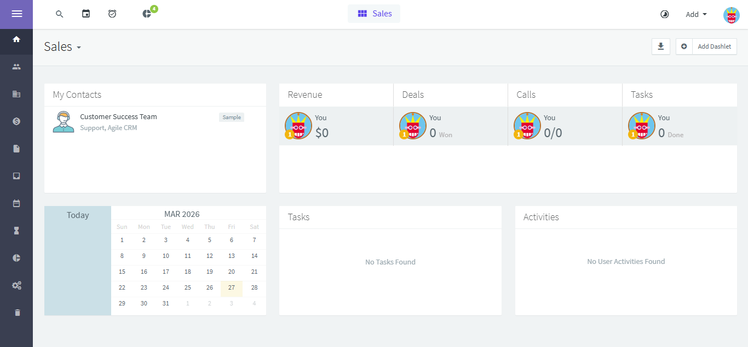The width and height of the screenshot is (748, 347).
Task: Click the Today button on the calendar
Action: [x=78, y=215]
